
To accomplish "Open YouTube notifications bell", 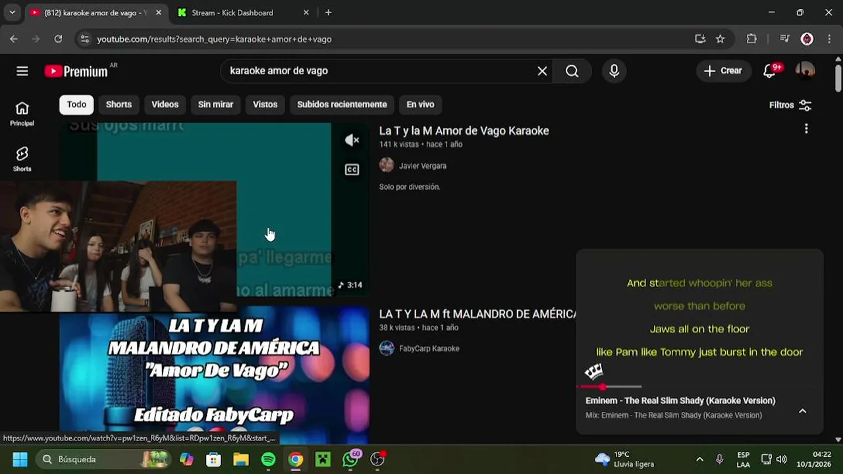I will coord(769,71).
